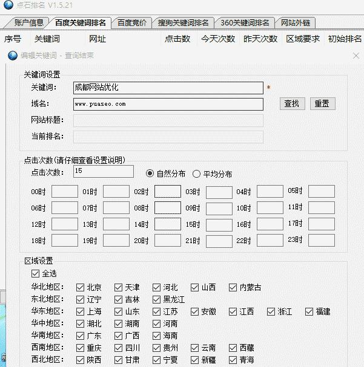364x367 pixels.
Task: Uncheck the 福建 checkbox
Action: [x=309, y=311]
